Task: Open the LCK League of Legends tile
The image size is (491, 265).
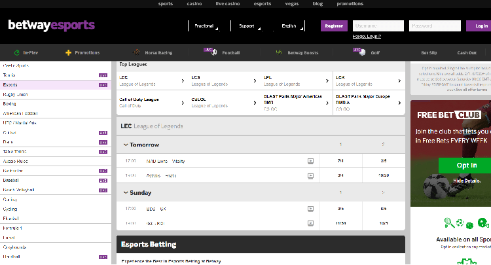Action: (x=368, y=81)
